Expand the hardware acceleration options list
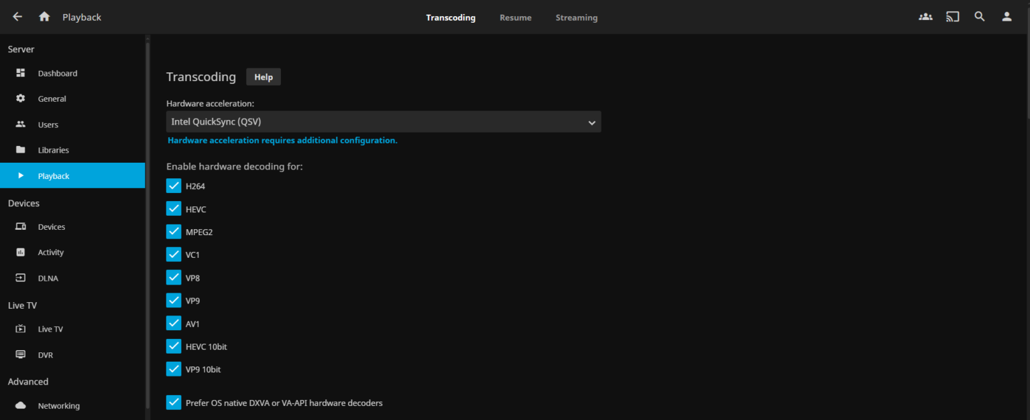 [591, 123]
